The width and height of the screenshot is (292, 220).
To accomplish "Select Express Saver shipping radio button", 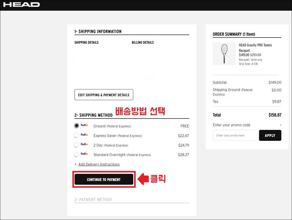I will [77, 135].
